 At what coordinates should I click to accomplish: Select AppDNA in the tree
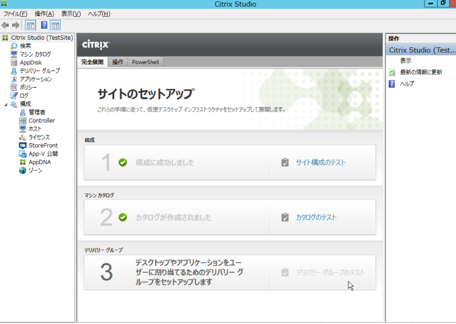40,162
